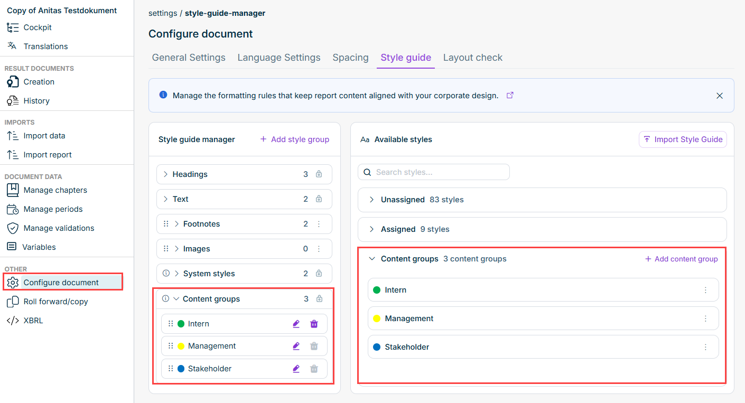Open options menu for Management in Available styles
Image resolution: width=745 pixels, height=403 pixels.
(705, 318)
